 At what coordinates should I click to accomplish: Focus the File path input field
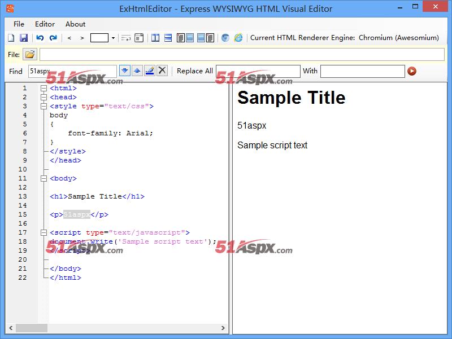(x=242, y=54)
